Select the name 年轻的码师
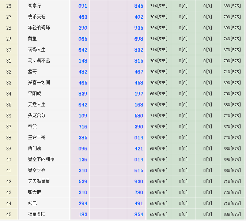The width and height of the screenshot is (246, 221). 39,28
